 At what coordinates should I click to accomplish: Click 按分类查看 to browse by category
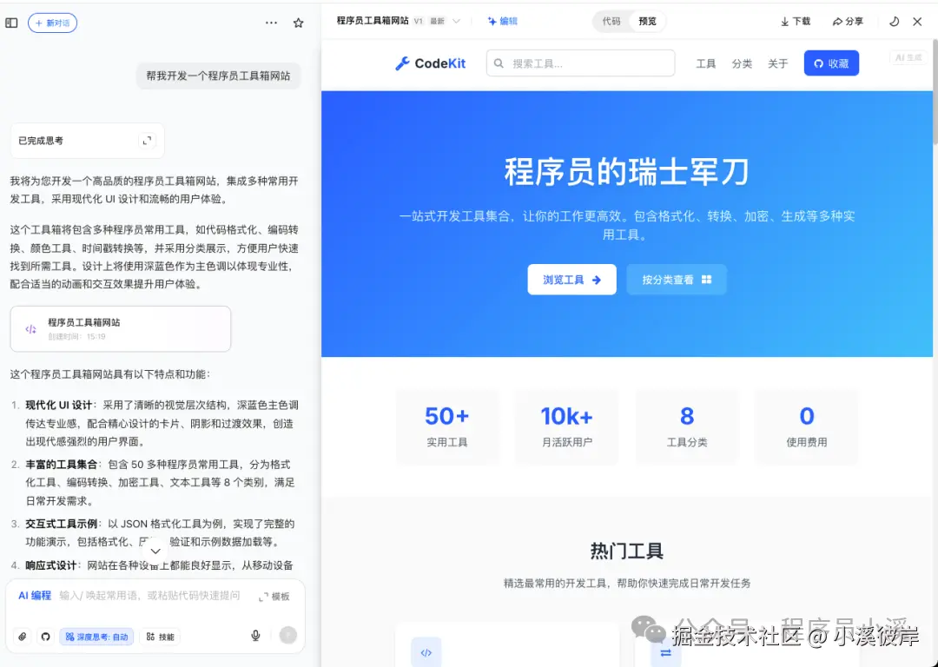coord(676,280)
